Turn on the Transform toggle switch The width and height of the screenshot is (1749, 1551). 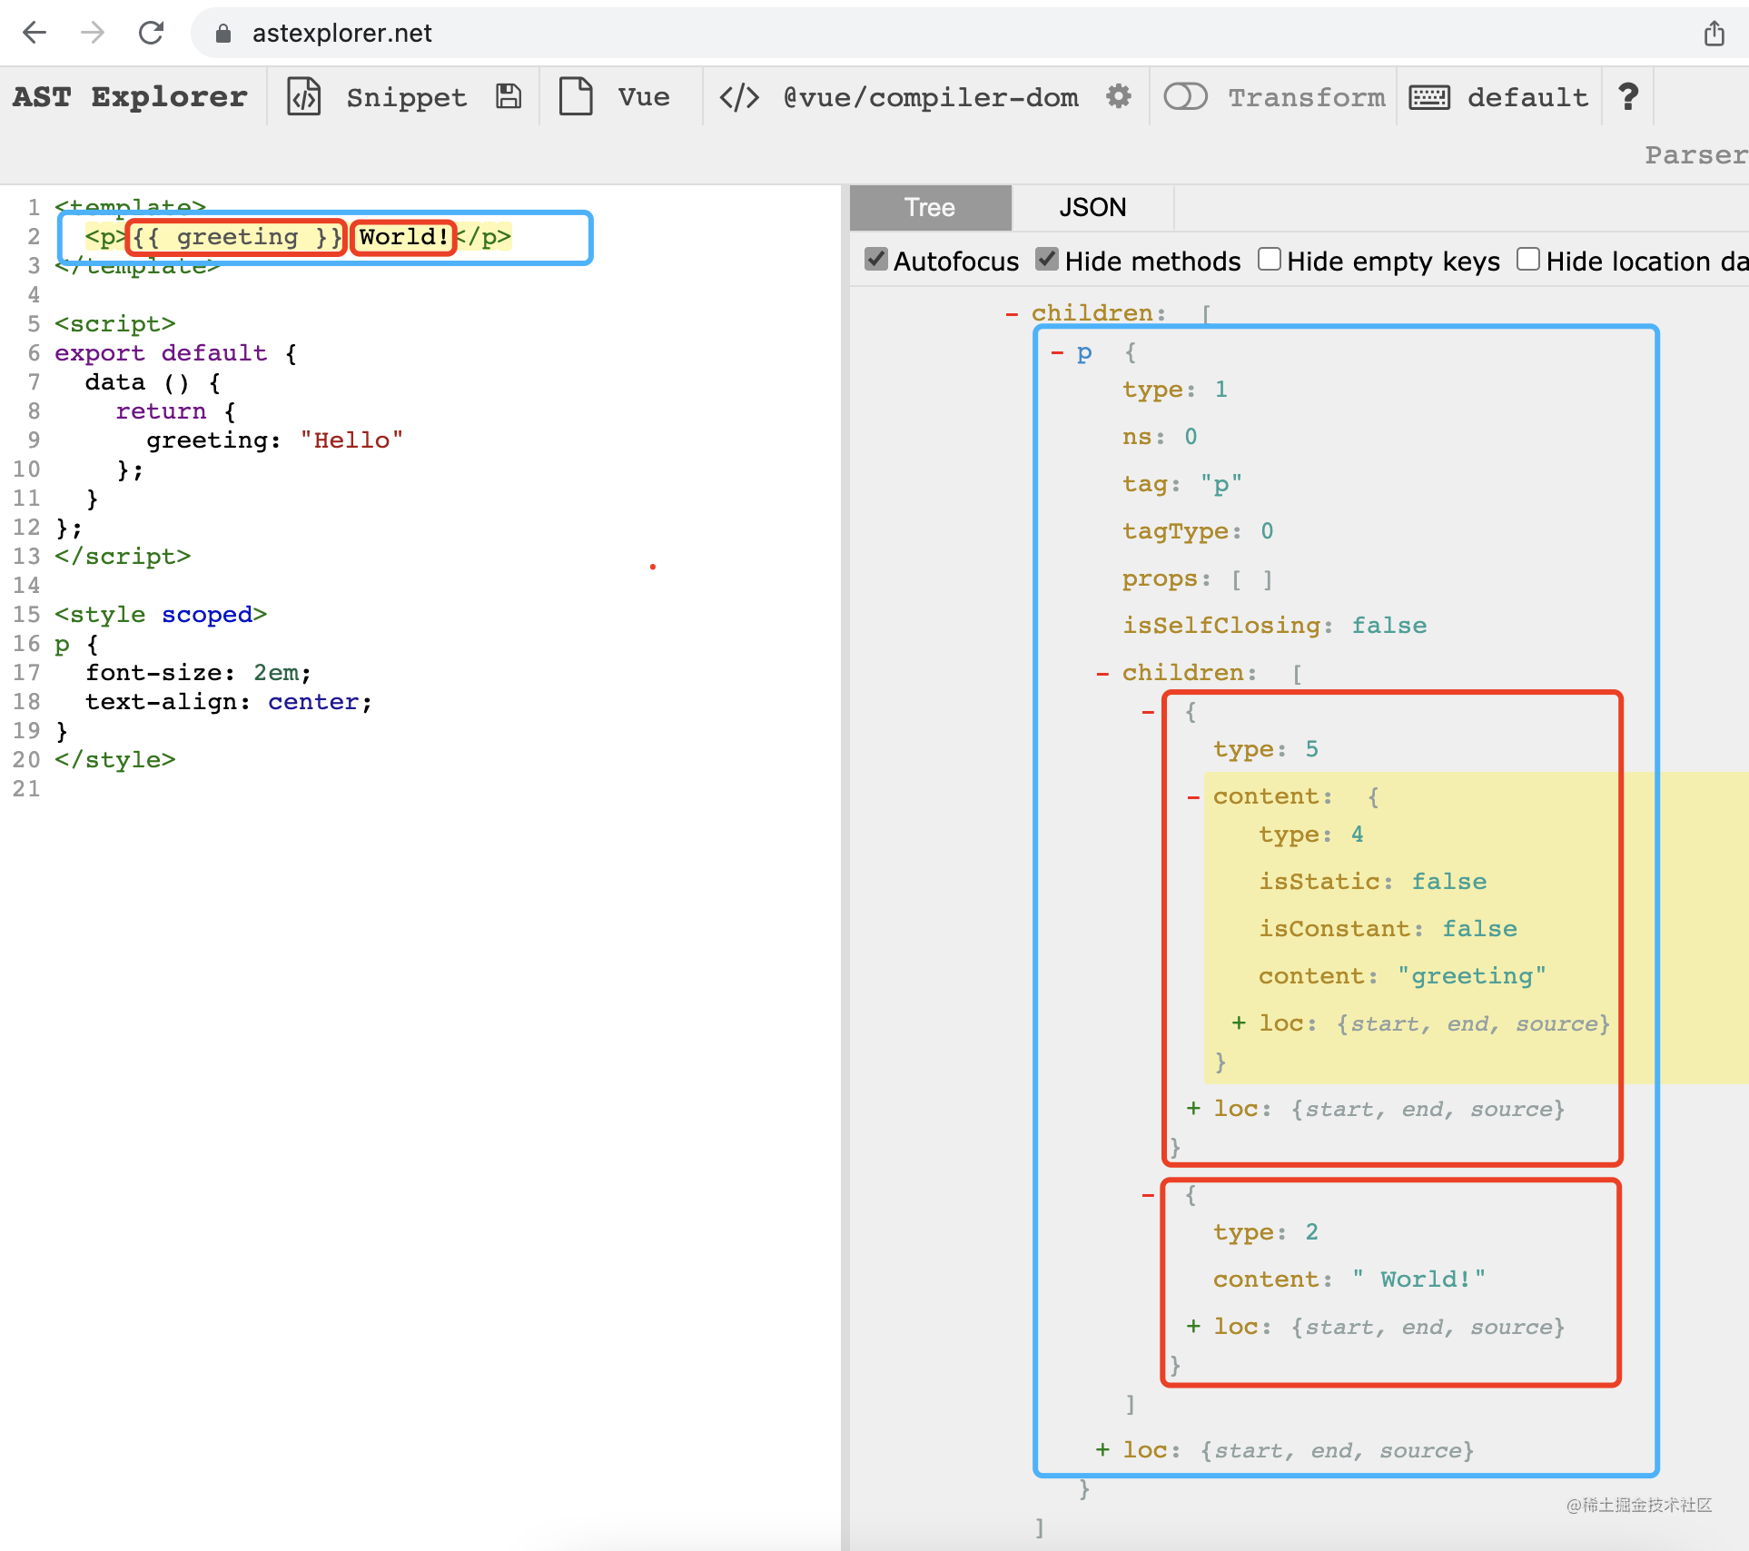pyautogui.click(x=1185, y=96)
